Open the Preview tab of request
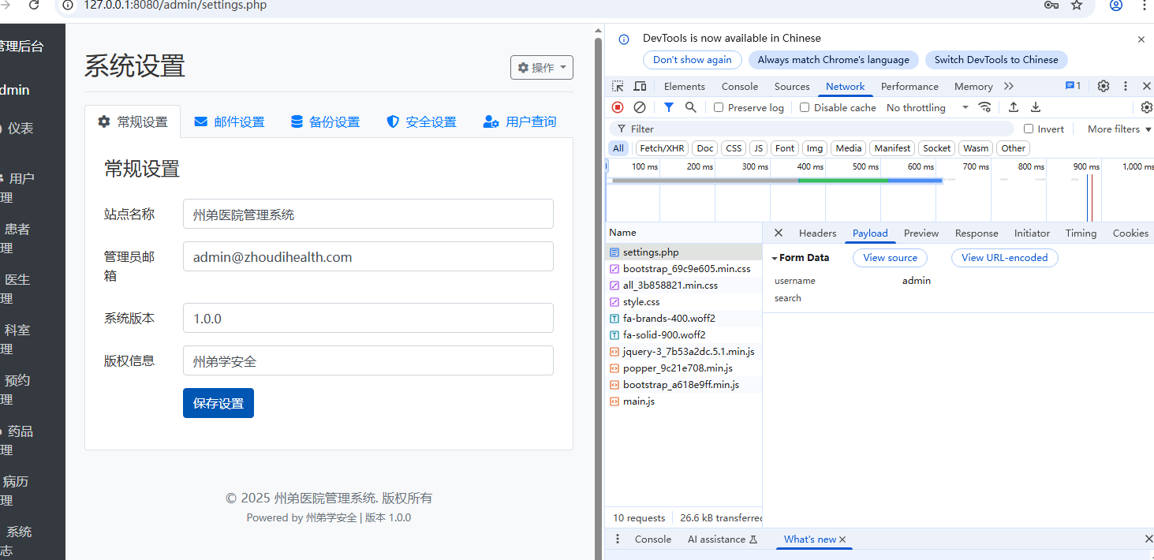Image resolution: width=1154 pixels, height=560 pixels. coord(921,233)
